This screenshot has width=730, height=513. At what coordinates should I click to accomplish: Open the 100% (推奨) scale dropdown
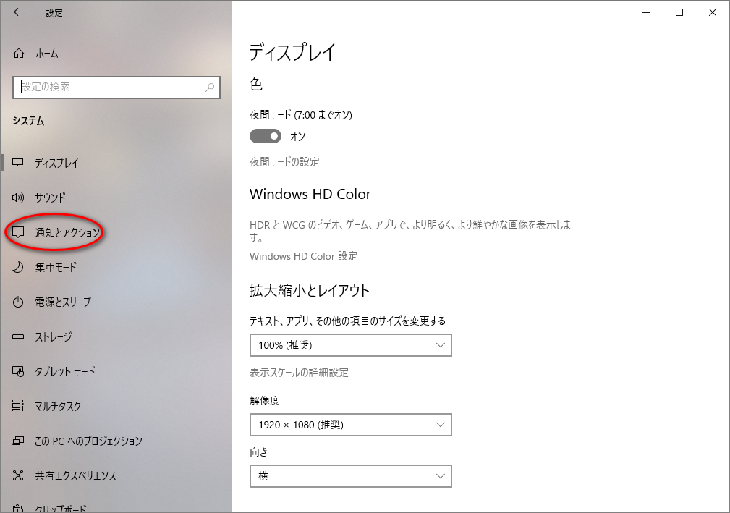tap(350, 345)
